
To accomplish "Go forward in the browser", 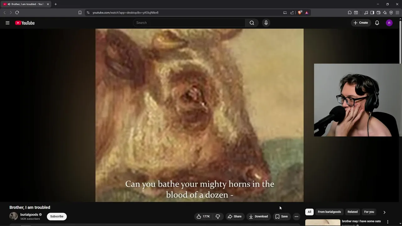I will (10, 13).
